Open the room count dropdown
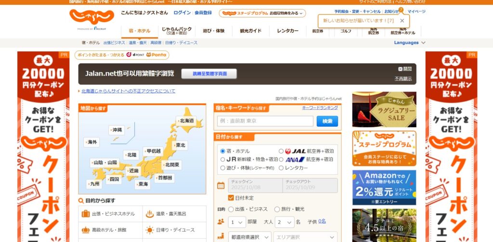This screenshot has height=242, width=493. pyautogui.click(x=237, y=222)
